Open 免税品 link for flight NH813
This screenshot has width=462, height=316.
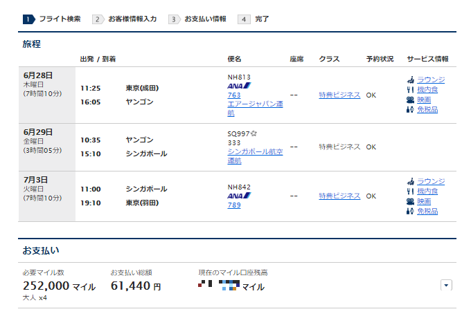tap(427, 109)
